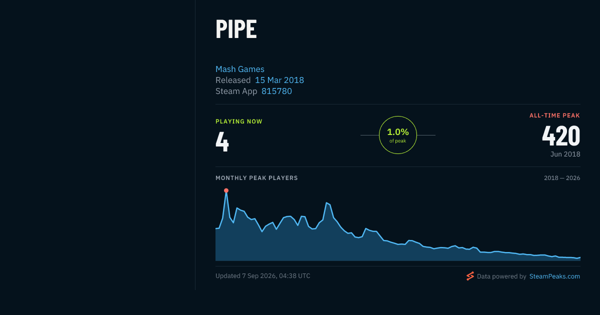Viewport: 600px width, 315px height.
Task: Click the 2018 — 2026 range label
Action: pyautogui.click(x=562, y=178)
